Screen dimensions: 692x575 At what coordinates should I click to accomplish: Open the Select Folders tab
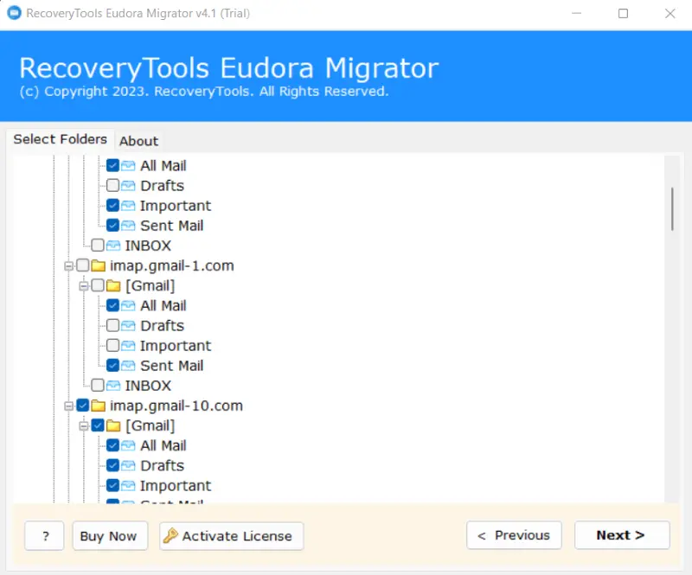click(x=60, y=139)
